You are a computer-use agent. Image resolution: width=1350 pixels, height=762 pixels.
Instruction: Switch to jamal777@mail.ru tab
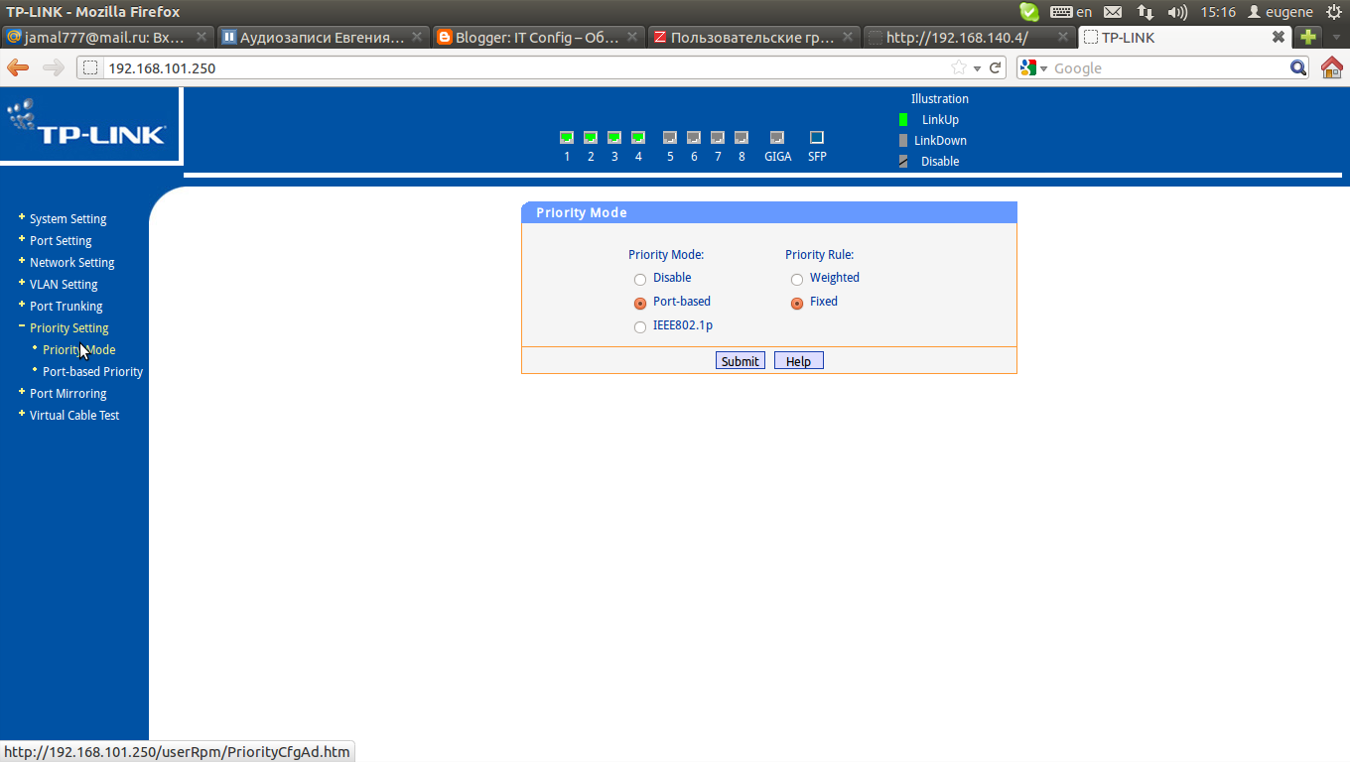pos(107,38)
